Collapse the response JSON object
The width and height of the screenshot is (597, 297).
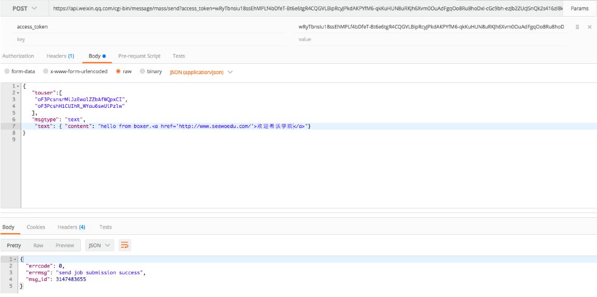pyautogui.click(x=15, y=259)
